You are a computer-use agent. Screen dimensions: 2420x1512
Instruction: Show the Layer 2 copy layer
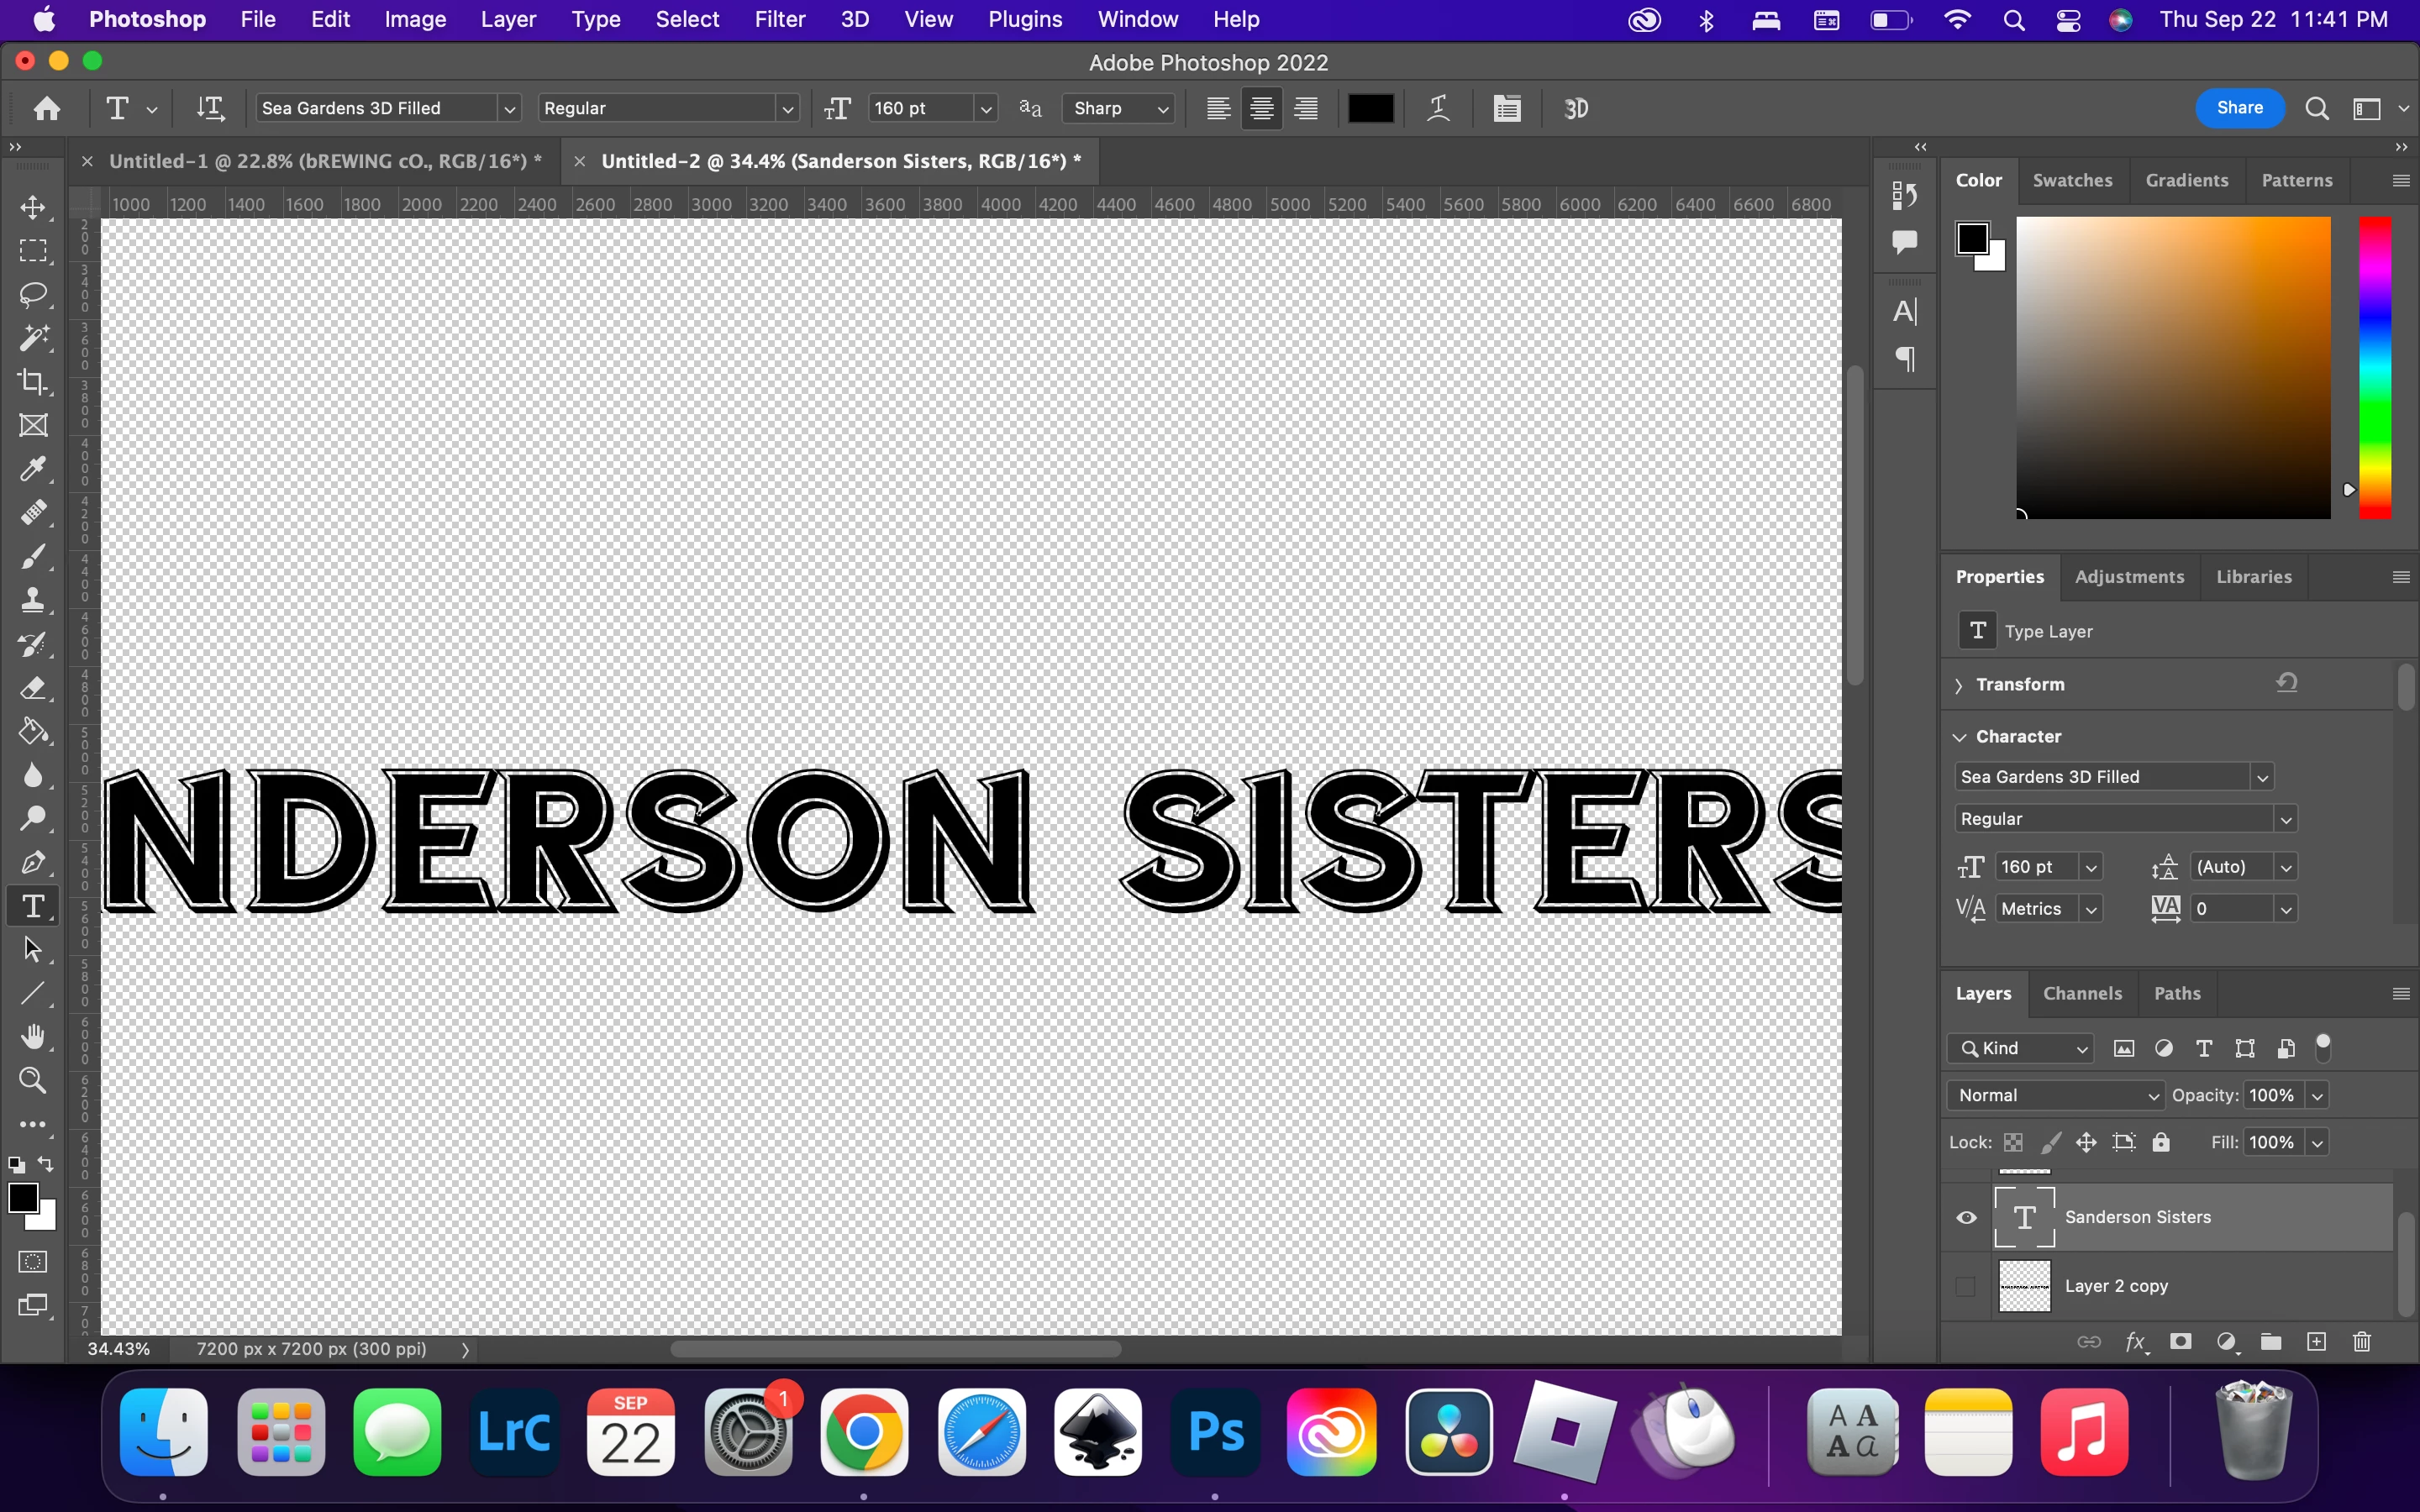coord(1966,1286)
